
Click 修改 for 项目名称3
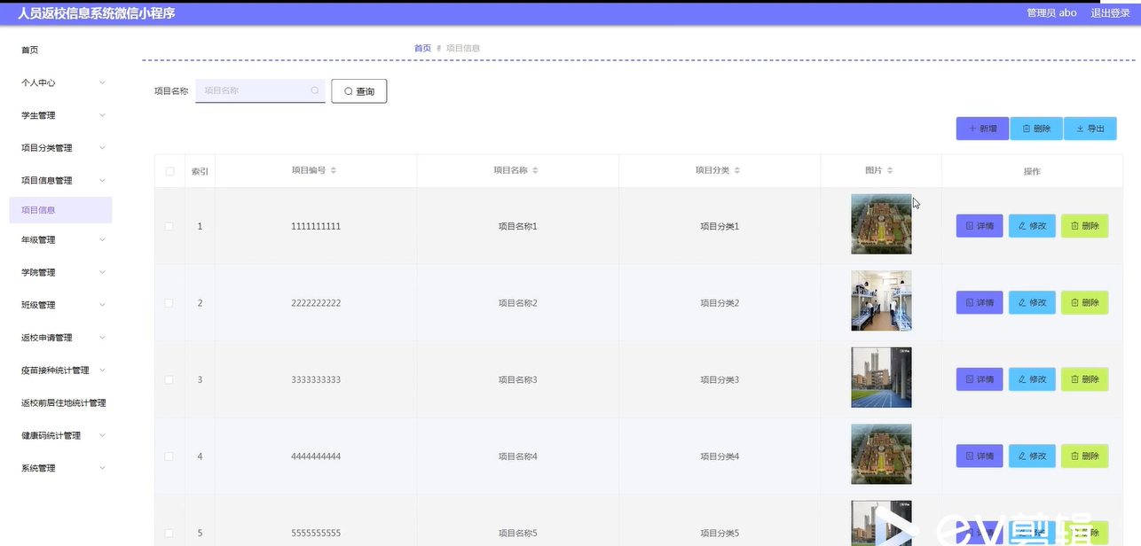pyautogui.click(x=1032, y=379)
